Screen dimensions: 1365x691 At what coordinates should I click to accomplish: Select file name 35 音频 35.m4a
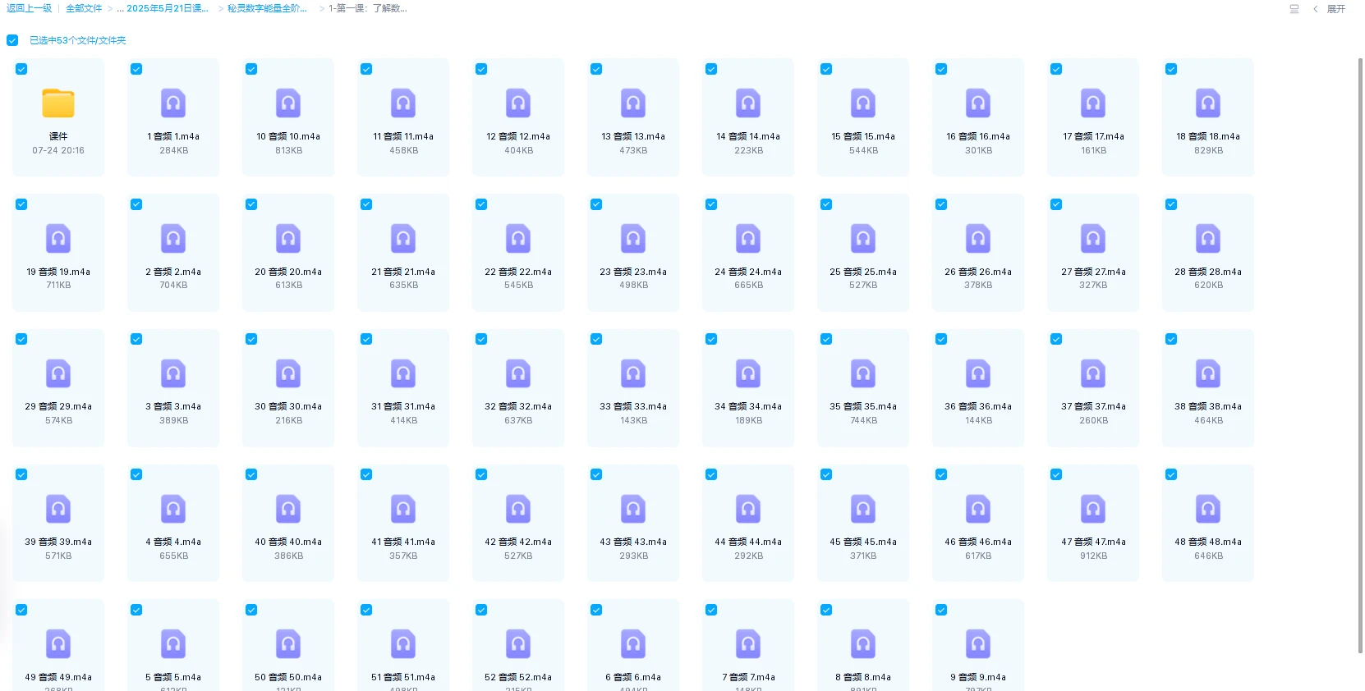(x=863, y=406)
